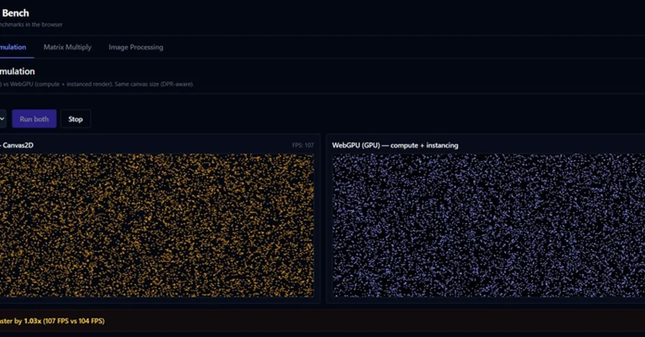This screenshot has height=337, width=645.
Task: Click the (107 FPS vs 104 FPS) text
Action: click(73, 321)
